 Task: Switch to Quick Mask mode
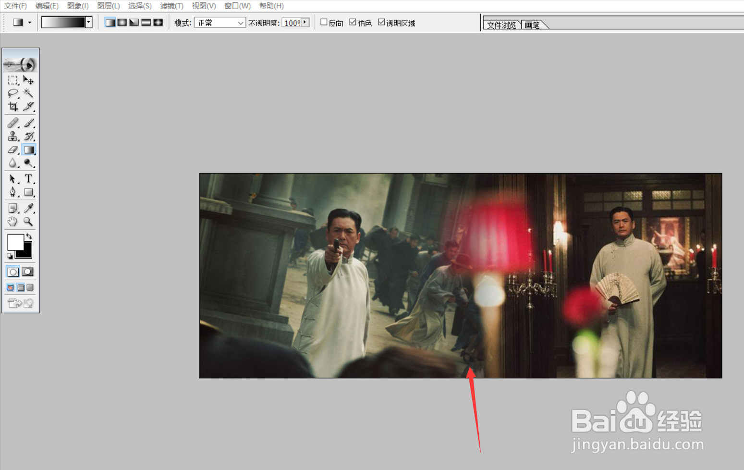point(28,272)
